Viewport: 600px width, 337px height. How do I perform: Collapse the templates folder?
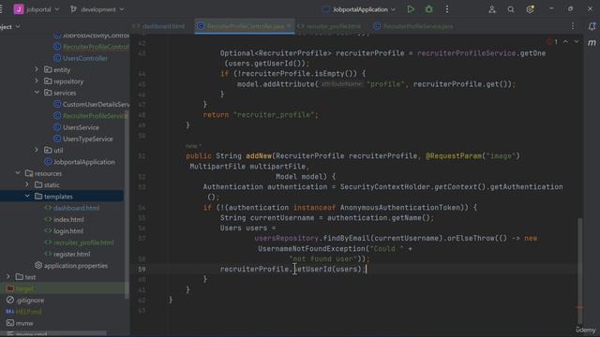coord(27,196)
